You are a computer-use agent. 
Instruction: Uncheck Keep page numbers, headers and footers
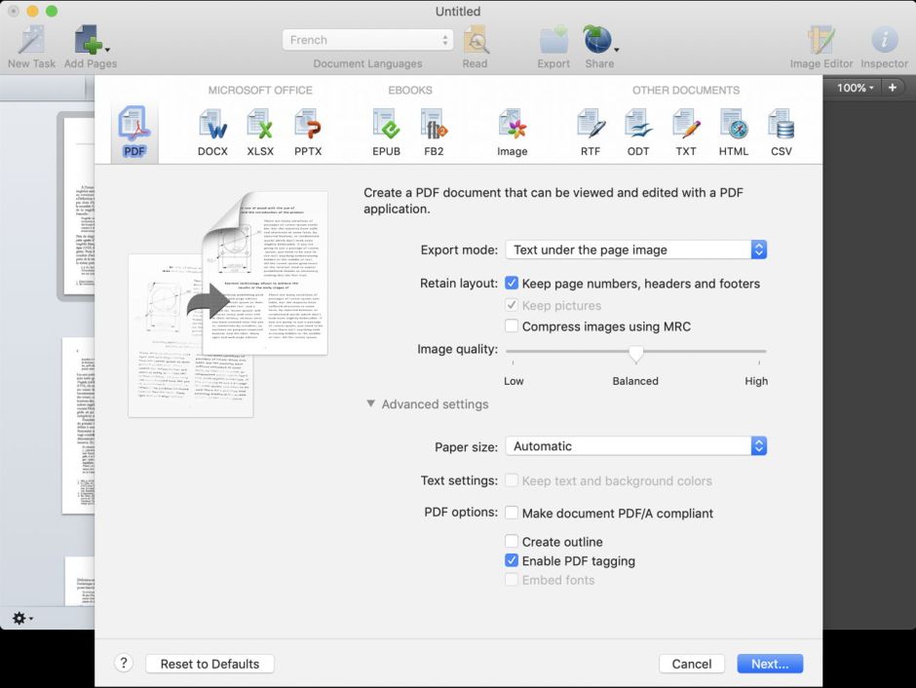click(512, 284)
